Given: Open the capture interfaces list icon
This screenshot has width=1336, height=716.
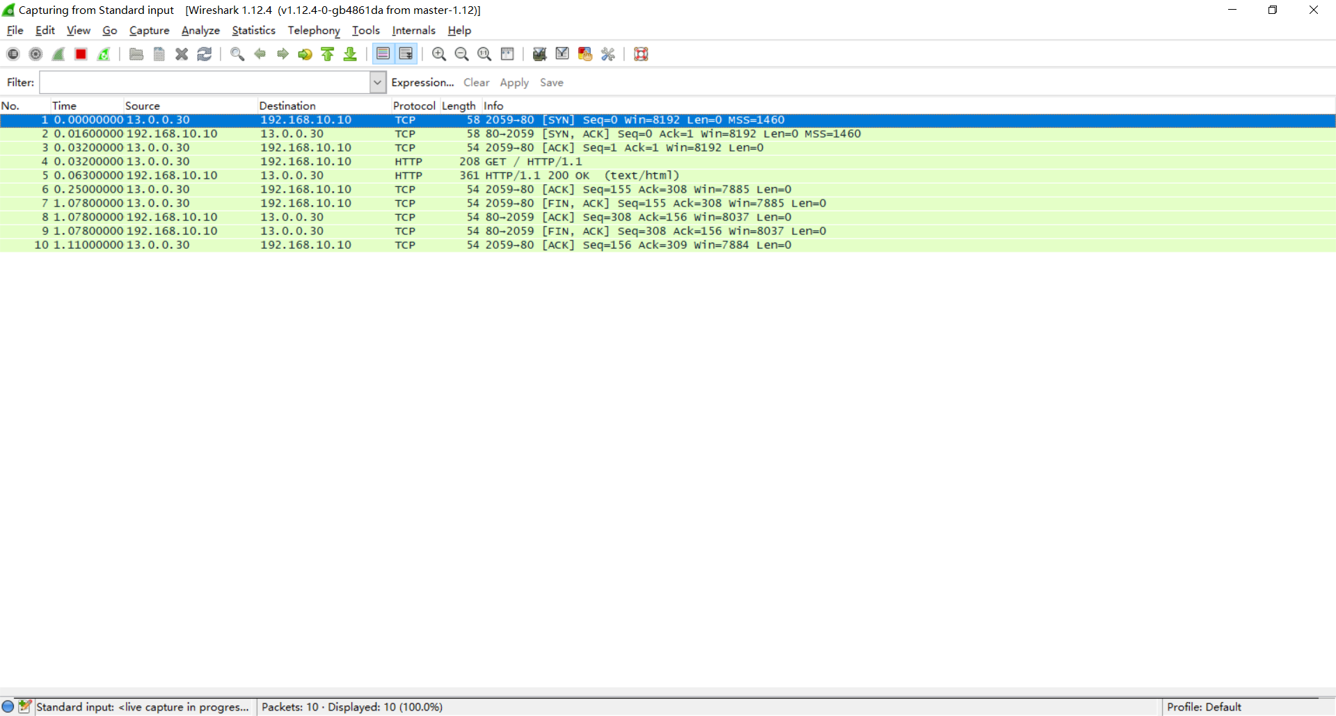Looking at the screenshot, I should (x=13, y=54).
